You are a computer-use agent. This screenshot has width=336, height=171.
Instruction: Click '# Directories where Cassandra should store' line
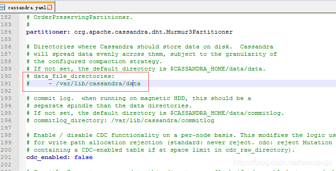[x=150, y=47]
